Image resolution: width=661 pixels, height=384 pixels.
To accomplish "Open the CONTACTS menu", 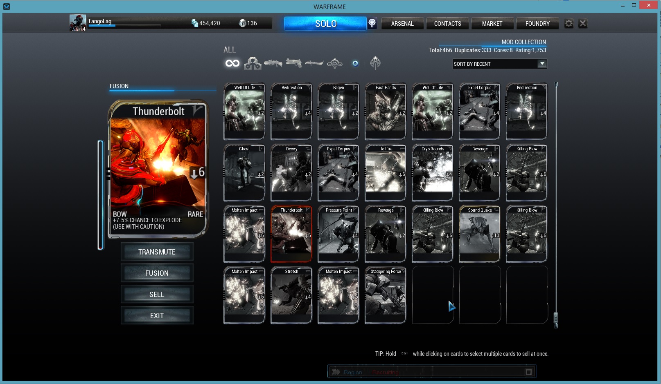I will click(x=447, y=24).
